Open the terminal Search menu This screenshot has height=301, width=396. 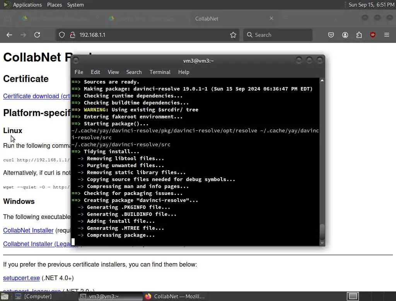click(134, 72)
